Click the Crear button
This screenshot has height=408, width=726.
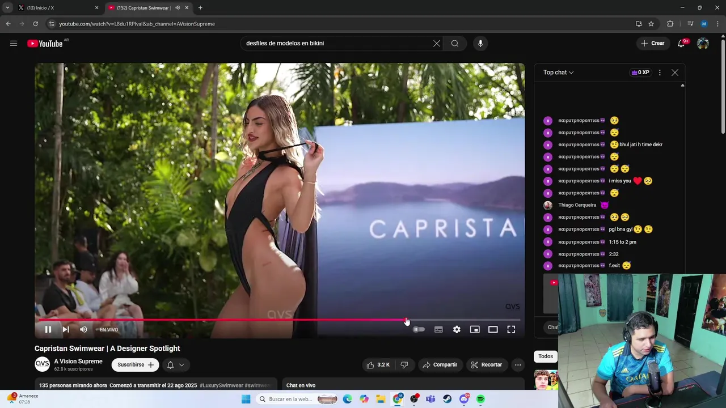click(653, 43)
